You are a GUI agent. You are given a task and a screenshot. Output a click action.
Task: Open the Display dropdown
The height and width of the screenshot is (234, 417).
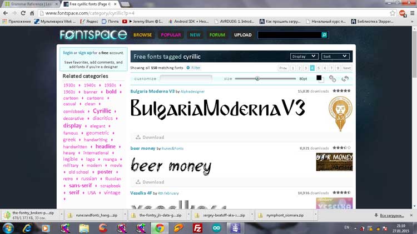[304, 56]
